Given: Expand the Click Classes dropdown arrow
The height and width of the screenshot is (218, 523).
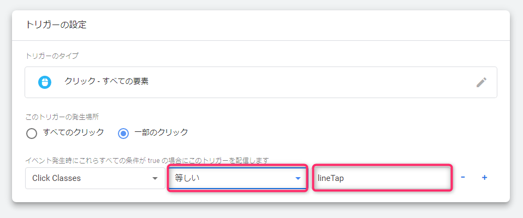Looking at the screenshot, I should click(x=154, y=178).
